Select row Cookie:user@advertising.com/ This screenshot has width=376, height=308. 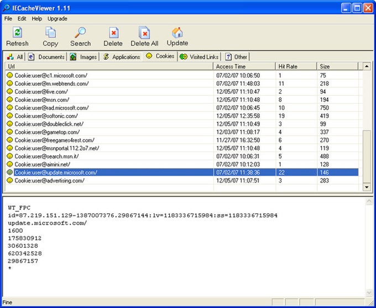[182, 180]
